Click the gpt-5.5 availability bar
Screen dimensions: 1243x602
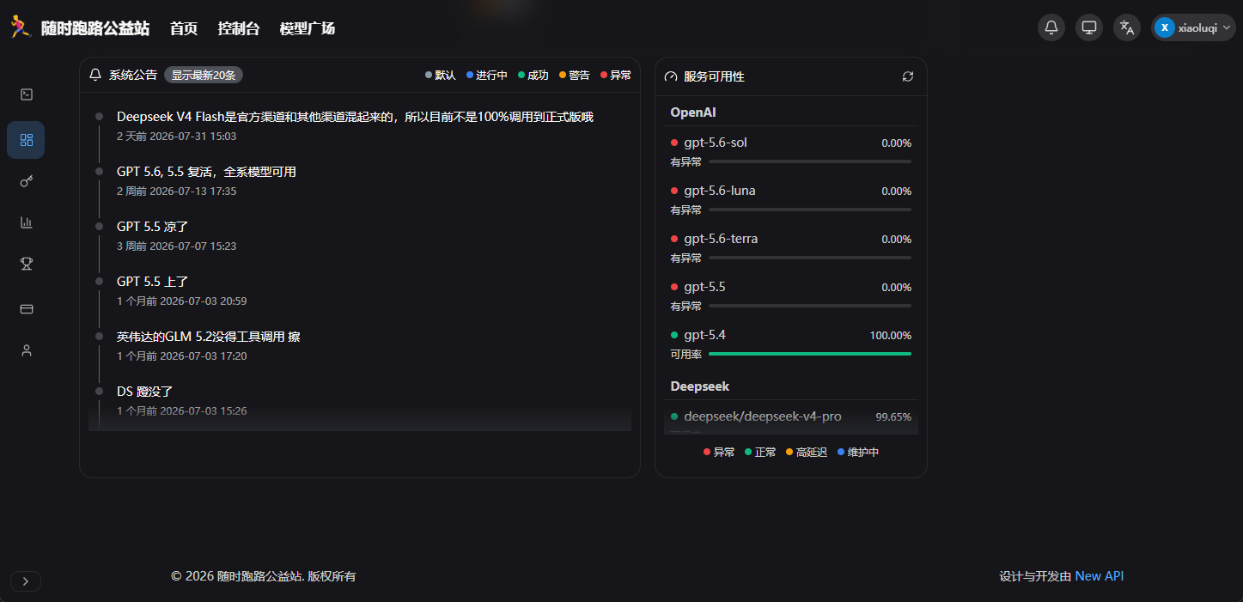click(x=810, y=306)
